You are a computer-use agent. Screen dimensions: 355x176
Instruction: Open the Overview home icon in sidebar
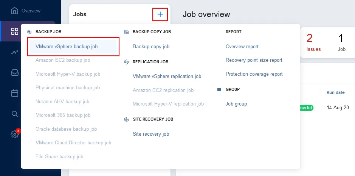tap(15, 11)
